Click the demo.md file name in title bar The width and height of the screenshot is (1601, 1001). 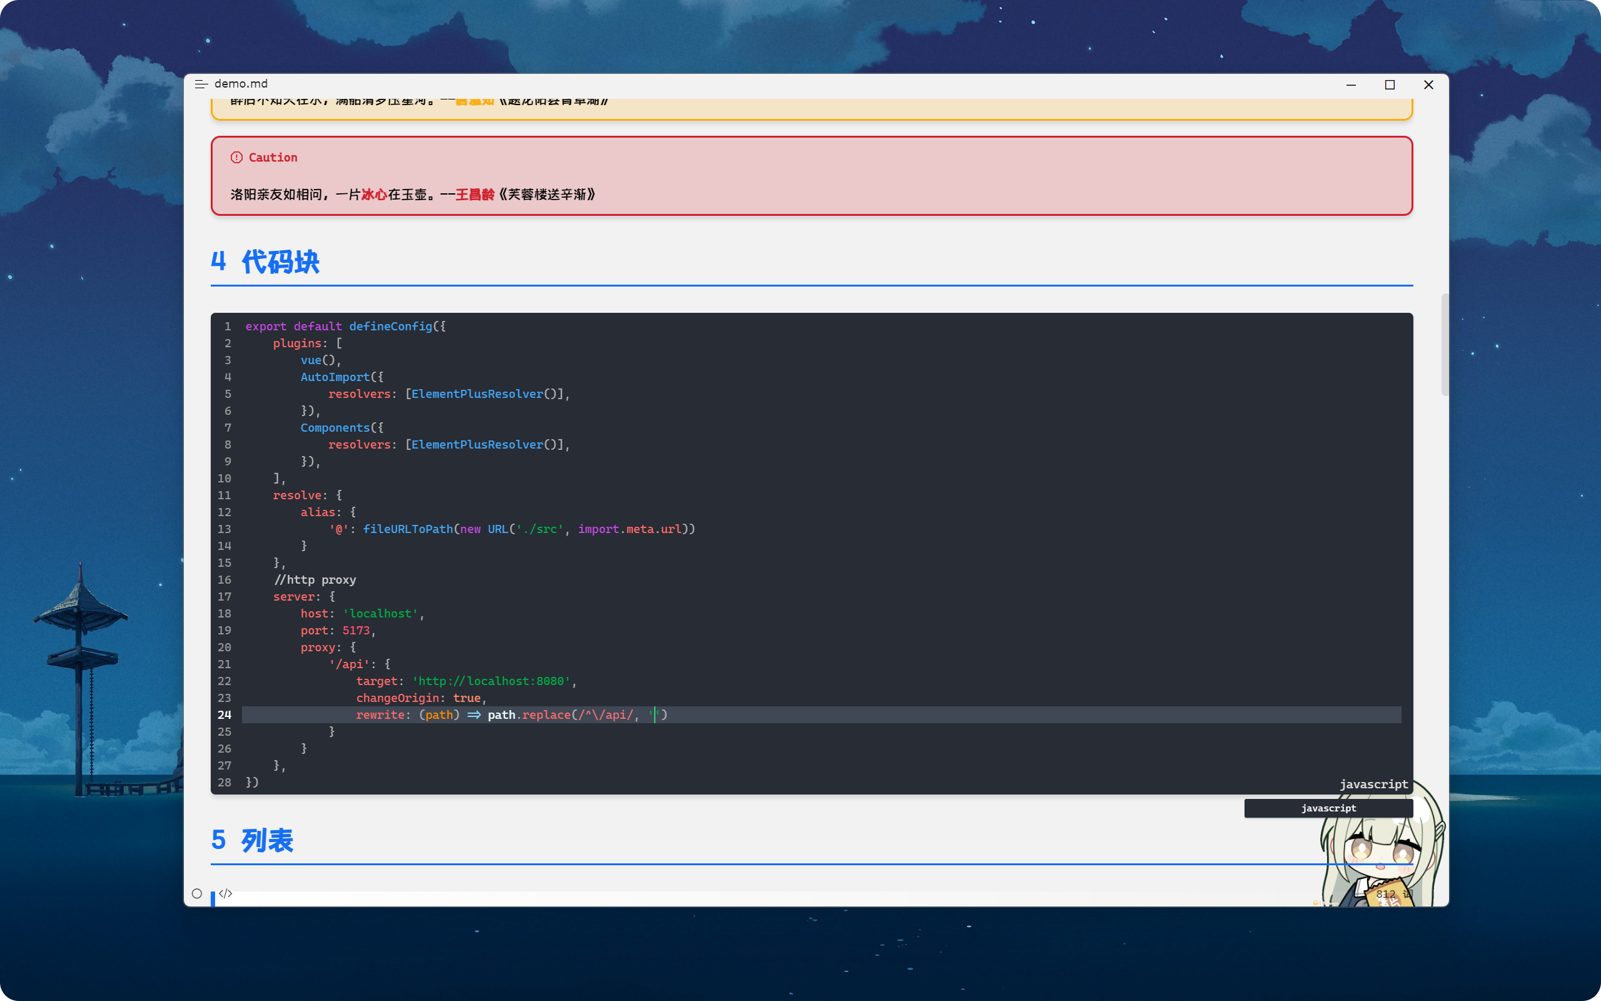click(241, 84)
